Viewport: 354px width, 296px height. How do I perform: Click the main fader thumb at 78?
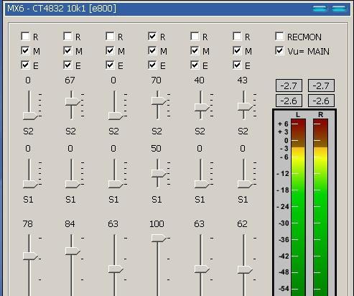(30, 256)
